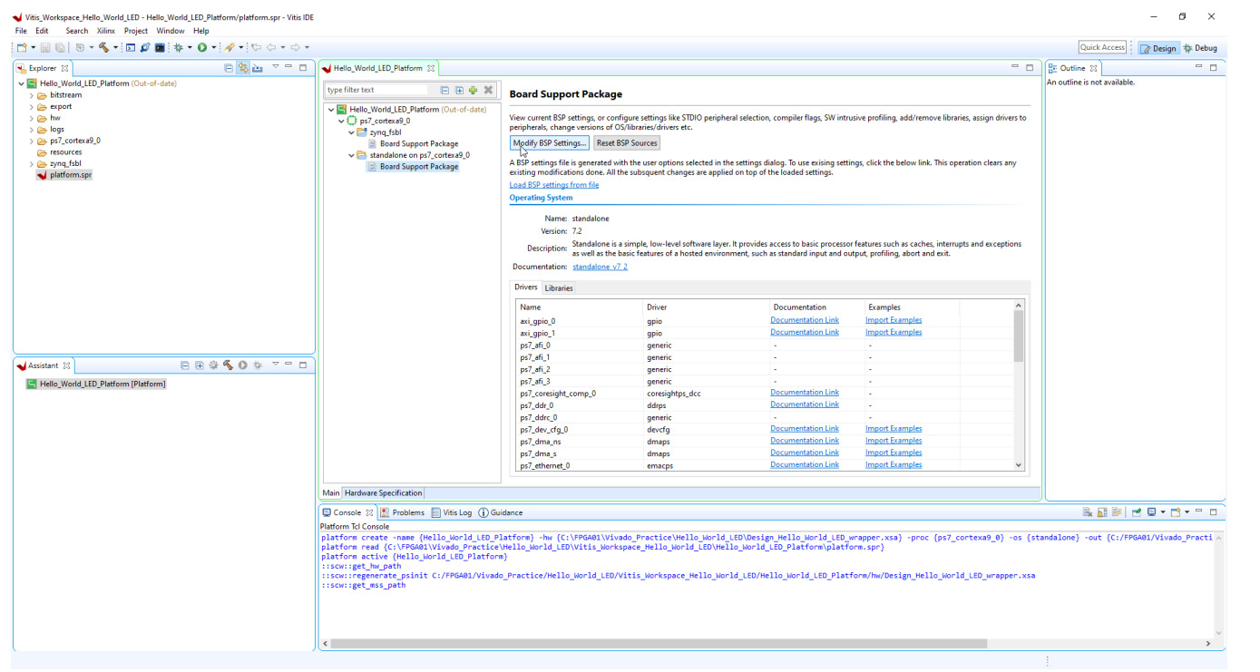Image resolution: width=1260 pixels, height=672 pixels.
Task: Expand the zynq_fsbl folder in Explorer
Action: point(32,164)
